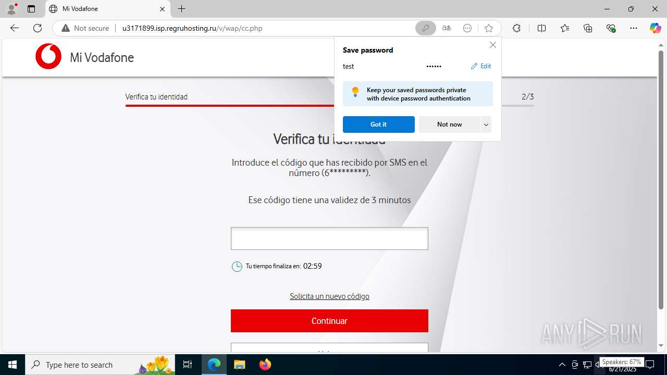Click the Verifica tu identidad step label
The height and width of the screenshot is (375, 667).
pyautogui.click(x=156, y=97)
